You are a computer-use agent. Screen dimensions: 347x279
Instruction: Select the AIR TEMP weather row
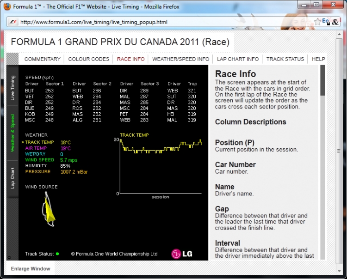coord(48,148)
